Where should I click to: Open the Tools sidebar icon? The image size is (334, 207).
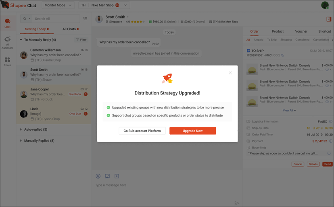7,61
